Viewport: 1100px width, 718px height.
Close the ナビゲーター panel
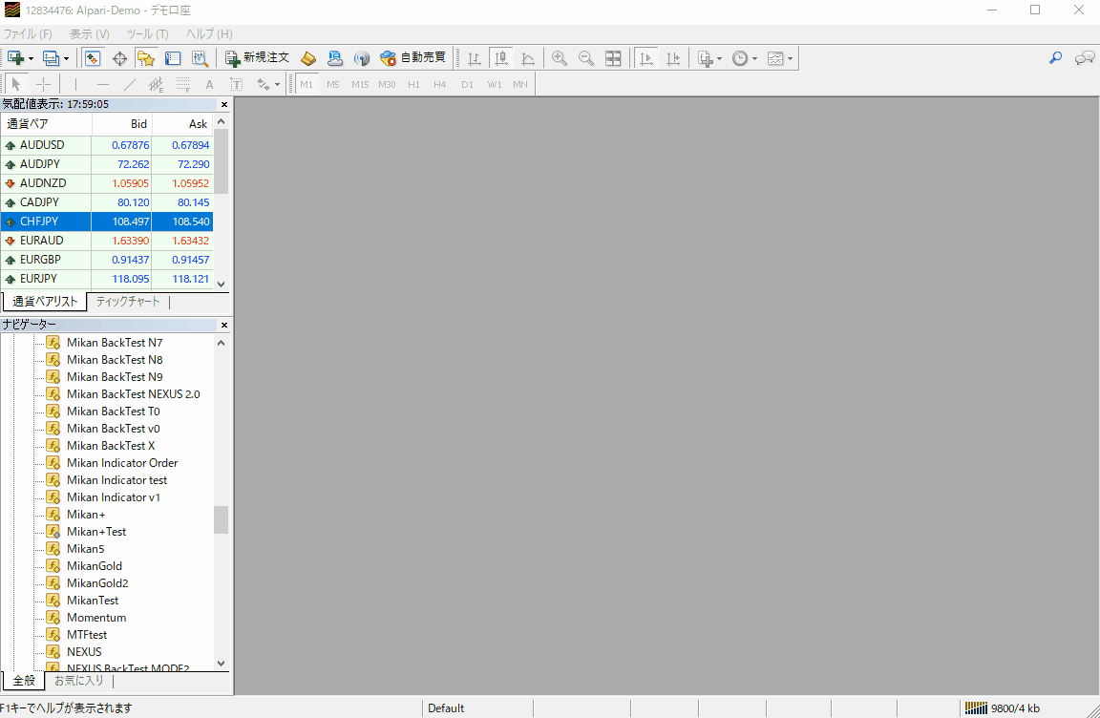point(223,325)
